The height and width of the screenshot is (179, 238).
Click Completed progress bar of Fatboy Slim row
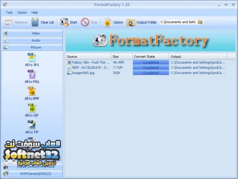point(151,62)
